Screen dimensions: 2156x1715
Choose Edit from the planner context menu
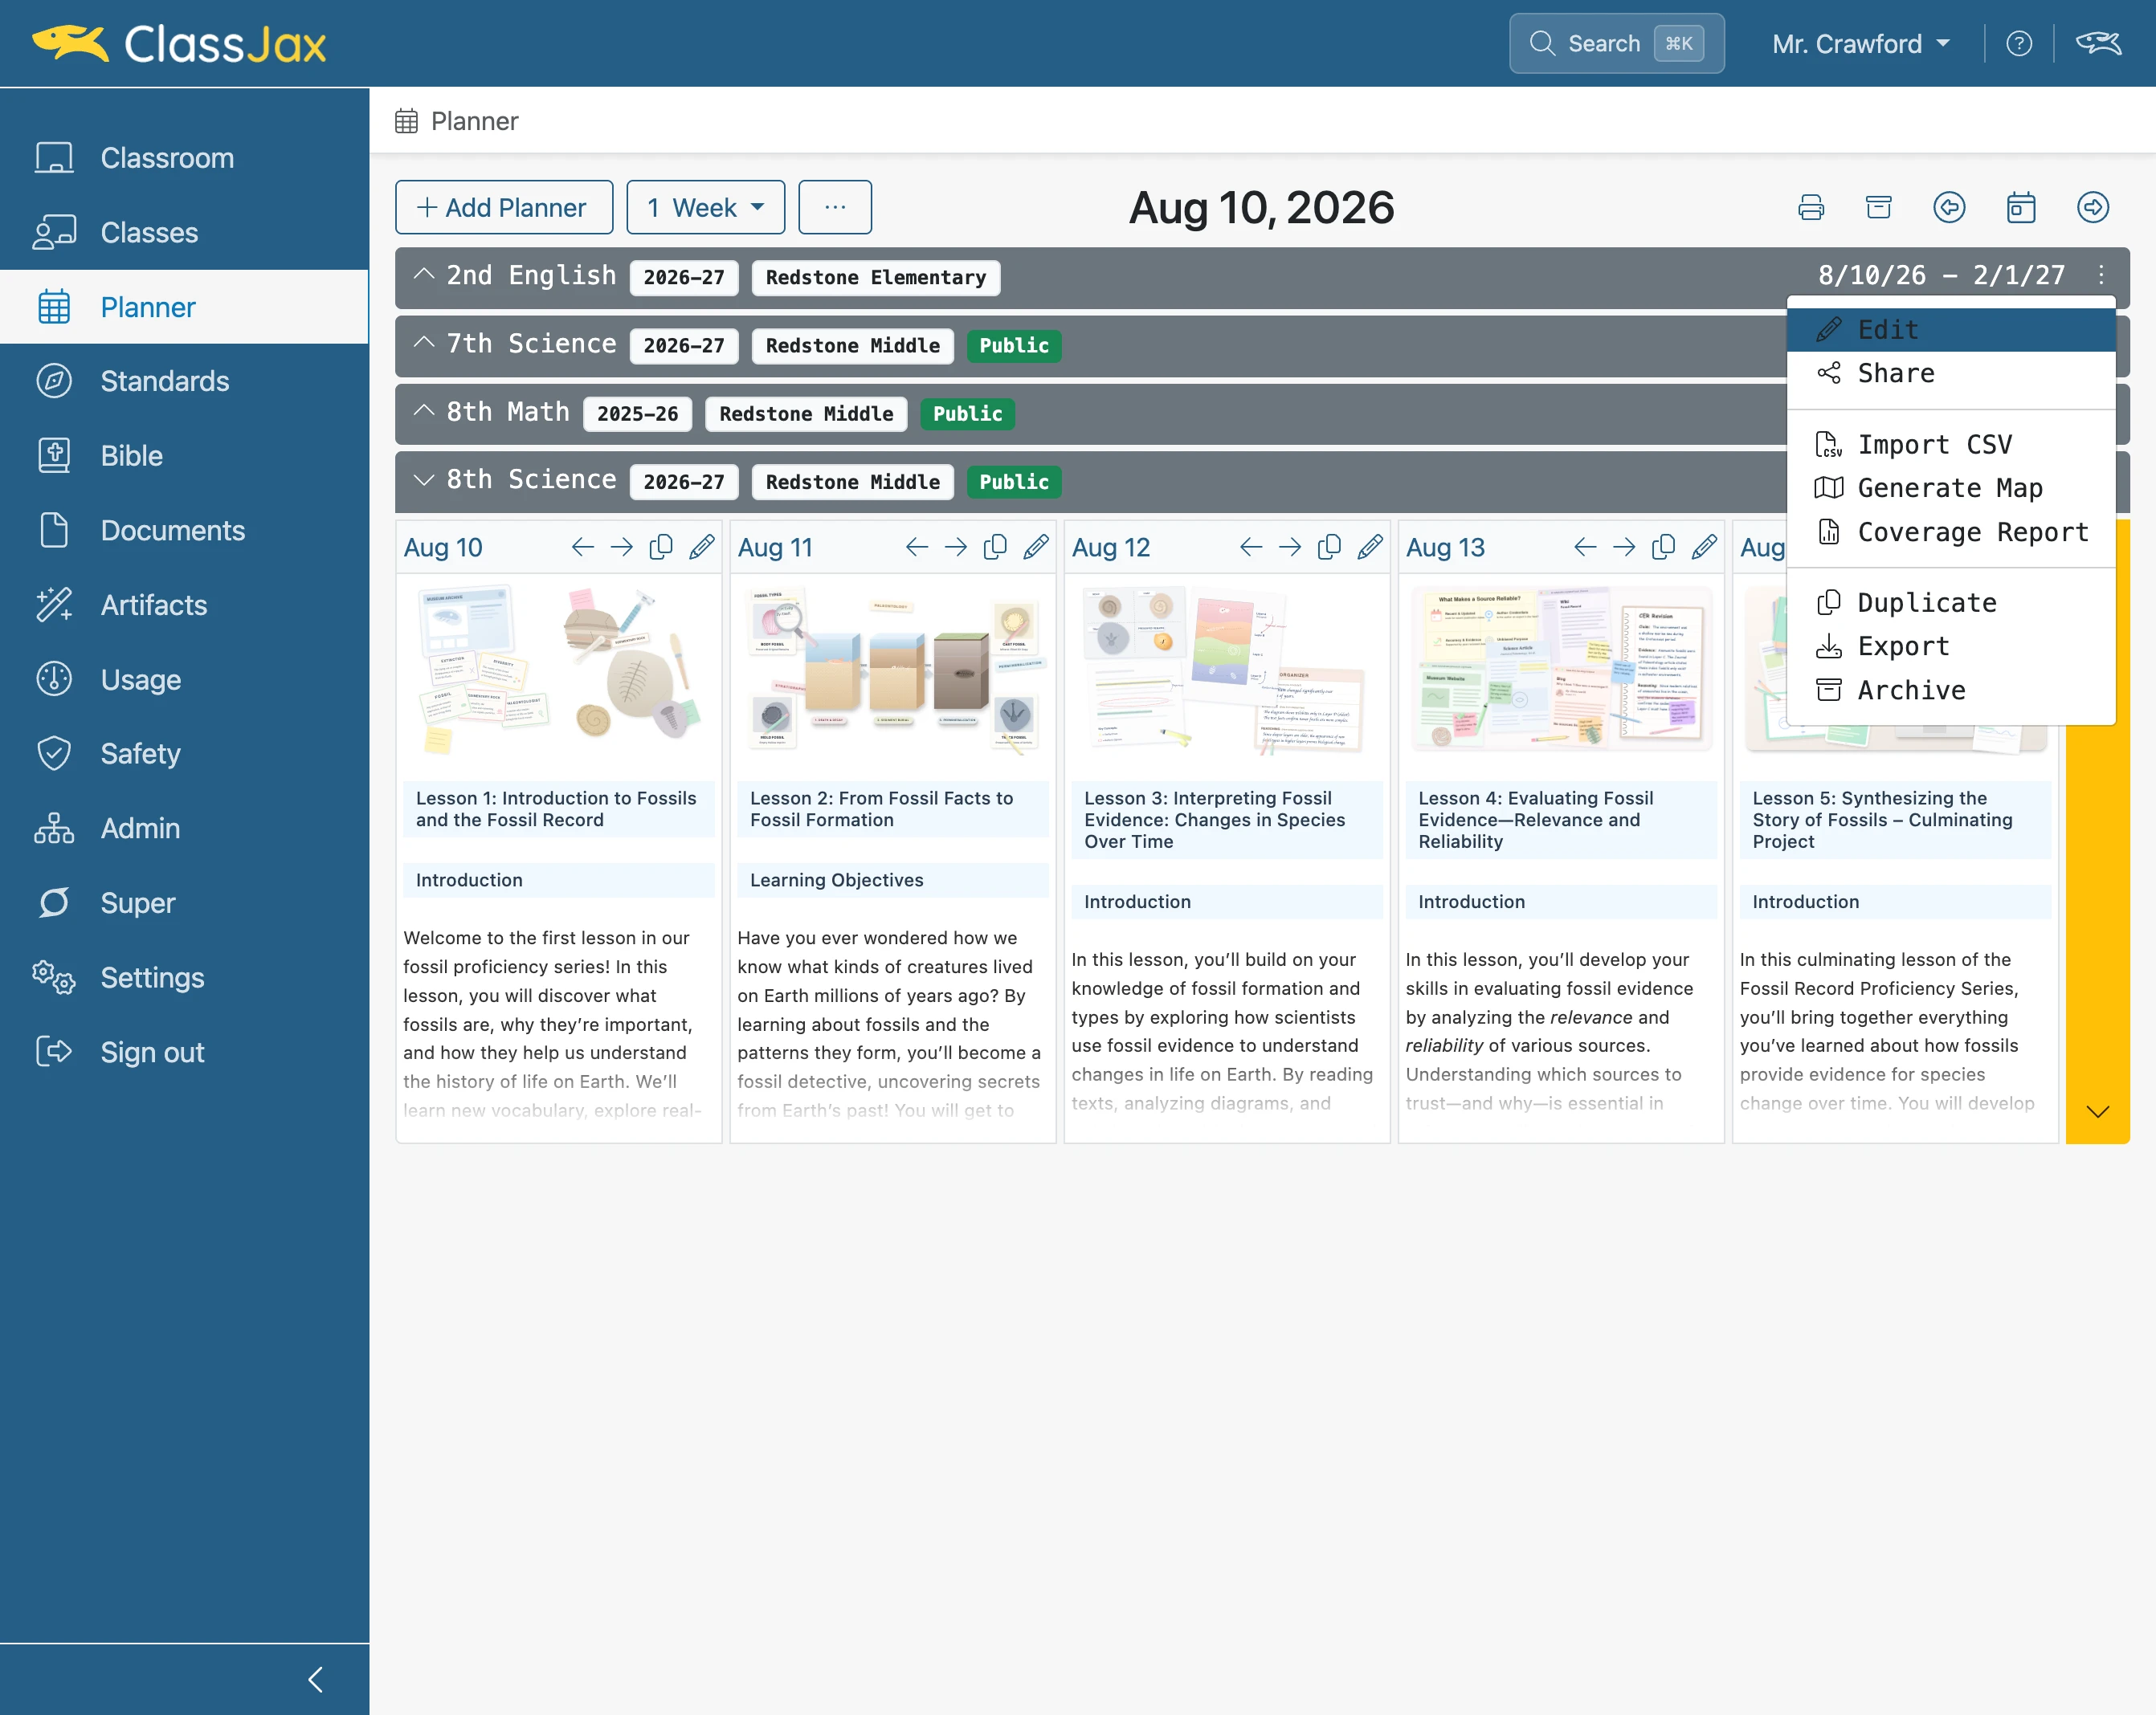(x=1950, y=330)
